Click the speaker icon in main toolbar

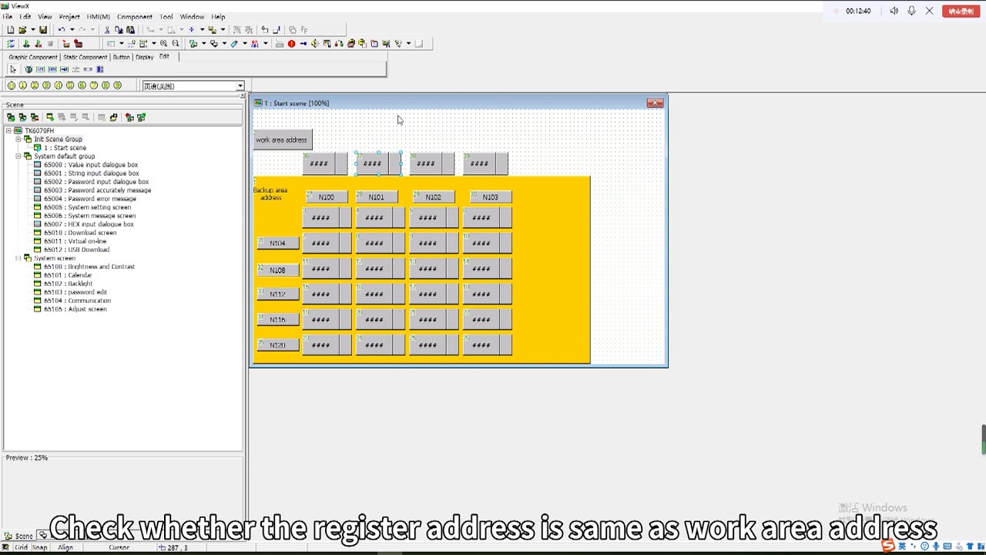314,44
